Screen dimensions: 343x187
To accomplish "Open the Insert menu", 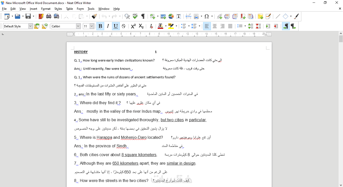I will coord(33,9).
